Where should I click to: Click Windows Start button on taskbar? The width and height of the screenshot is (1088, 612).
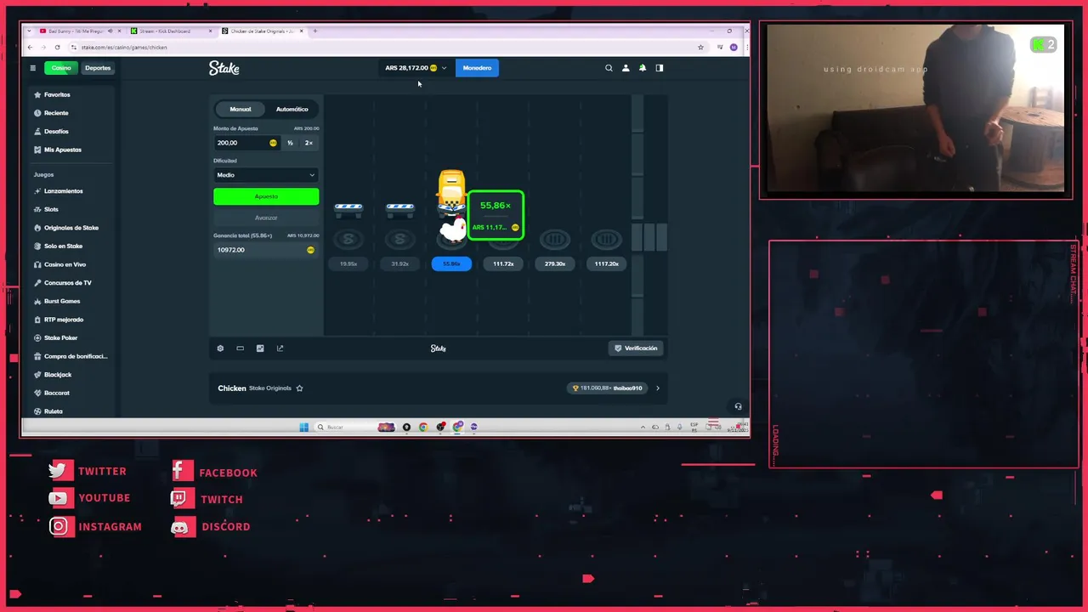pyautogui.click(x=303, y=427)
